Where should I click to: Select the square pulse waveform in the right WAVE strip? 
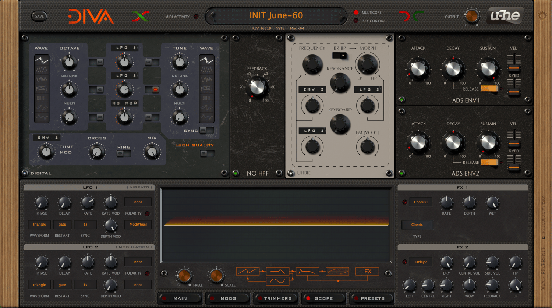point(206,98)
